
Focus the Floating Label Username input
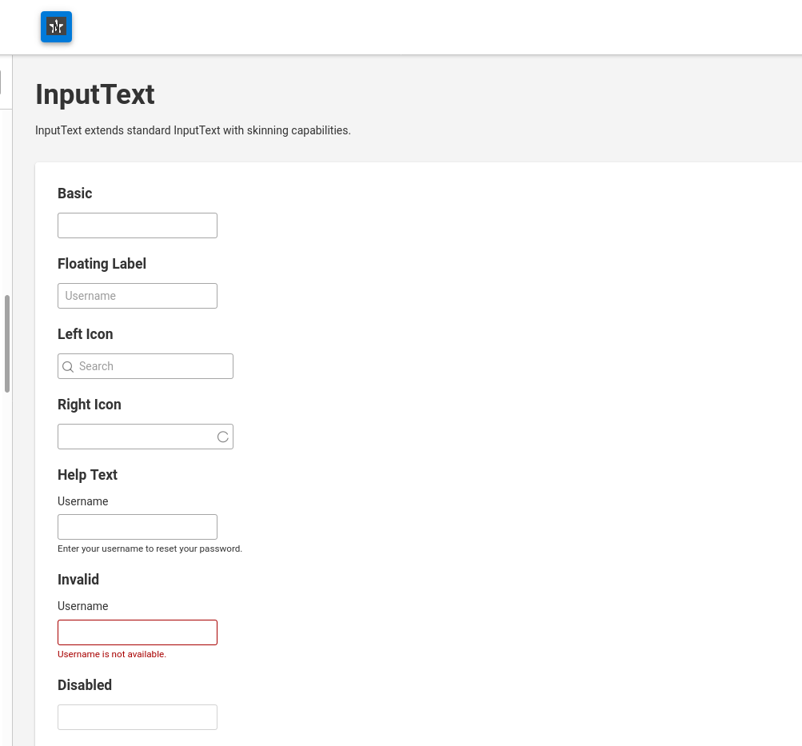point(138,296)
